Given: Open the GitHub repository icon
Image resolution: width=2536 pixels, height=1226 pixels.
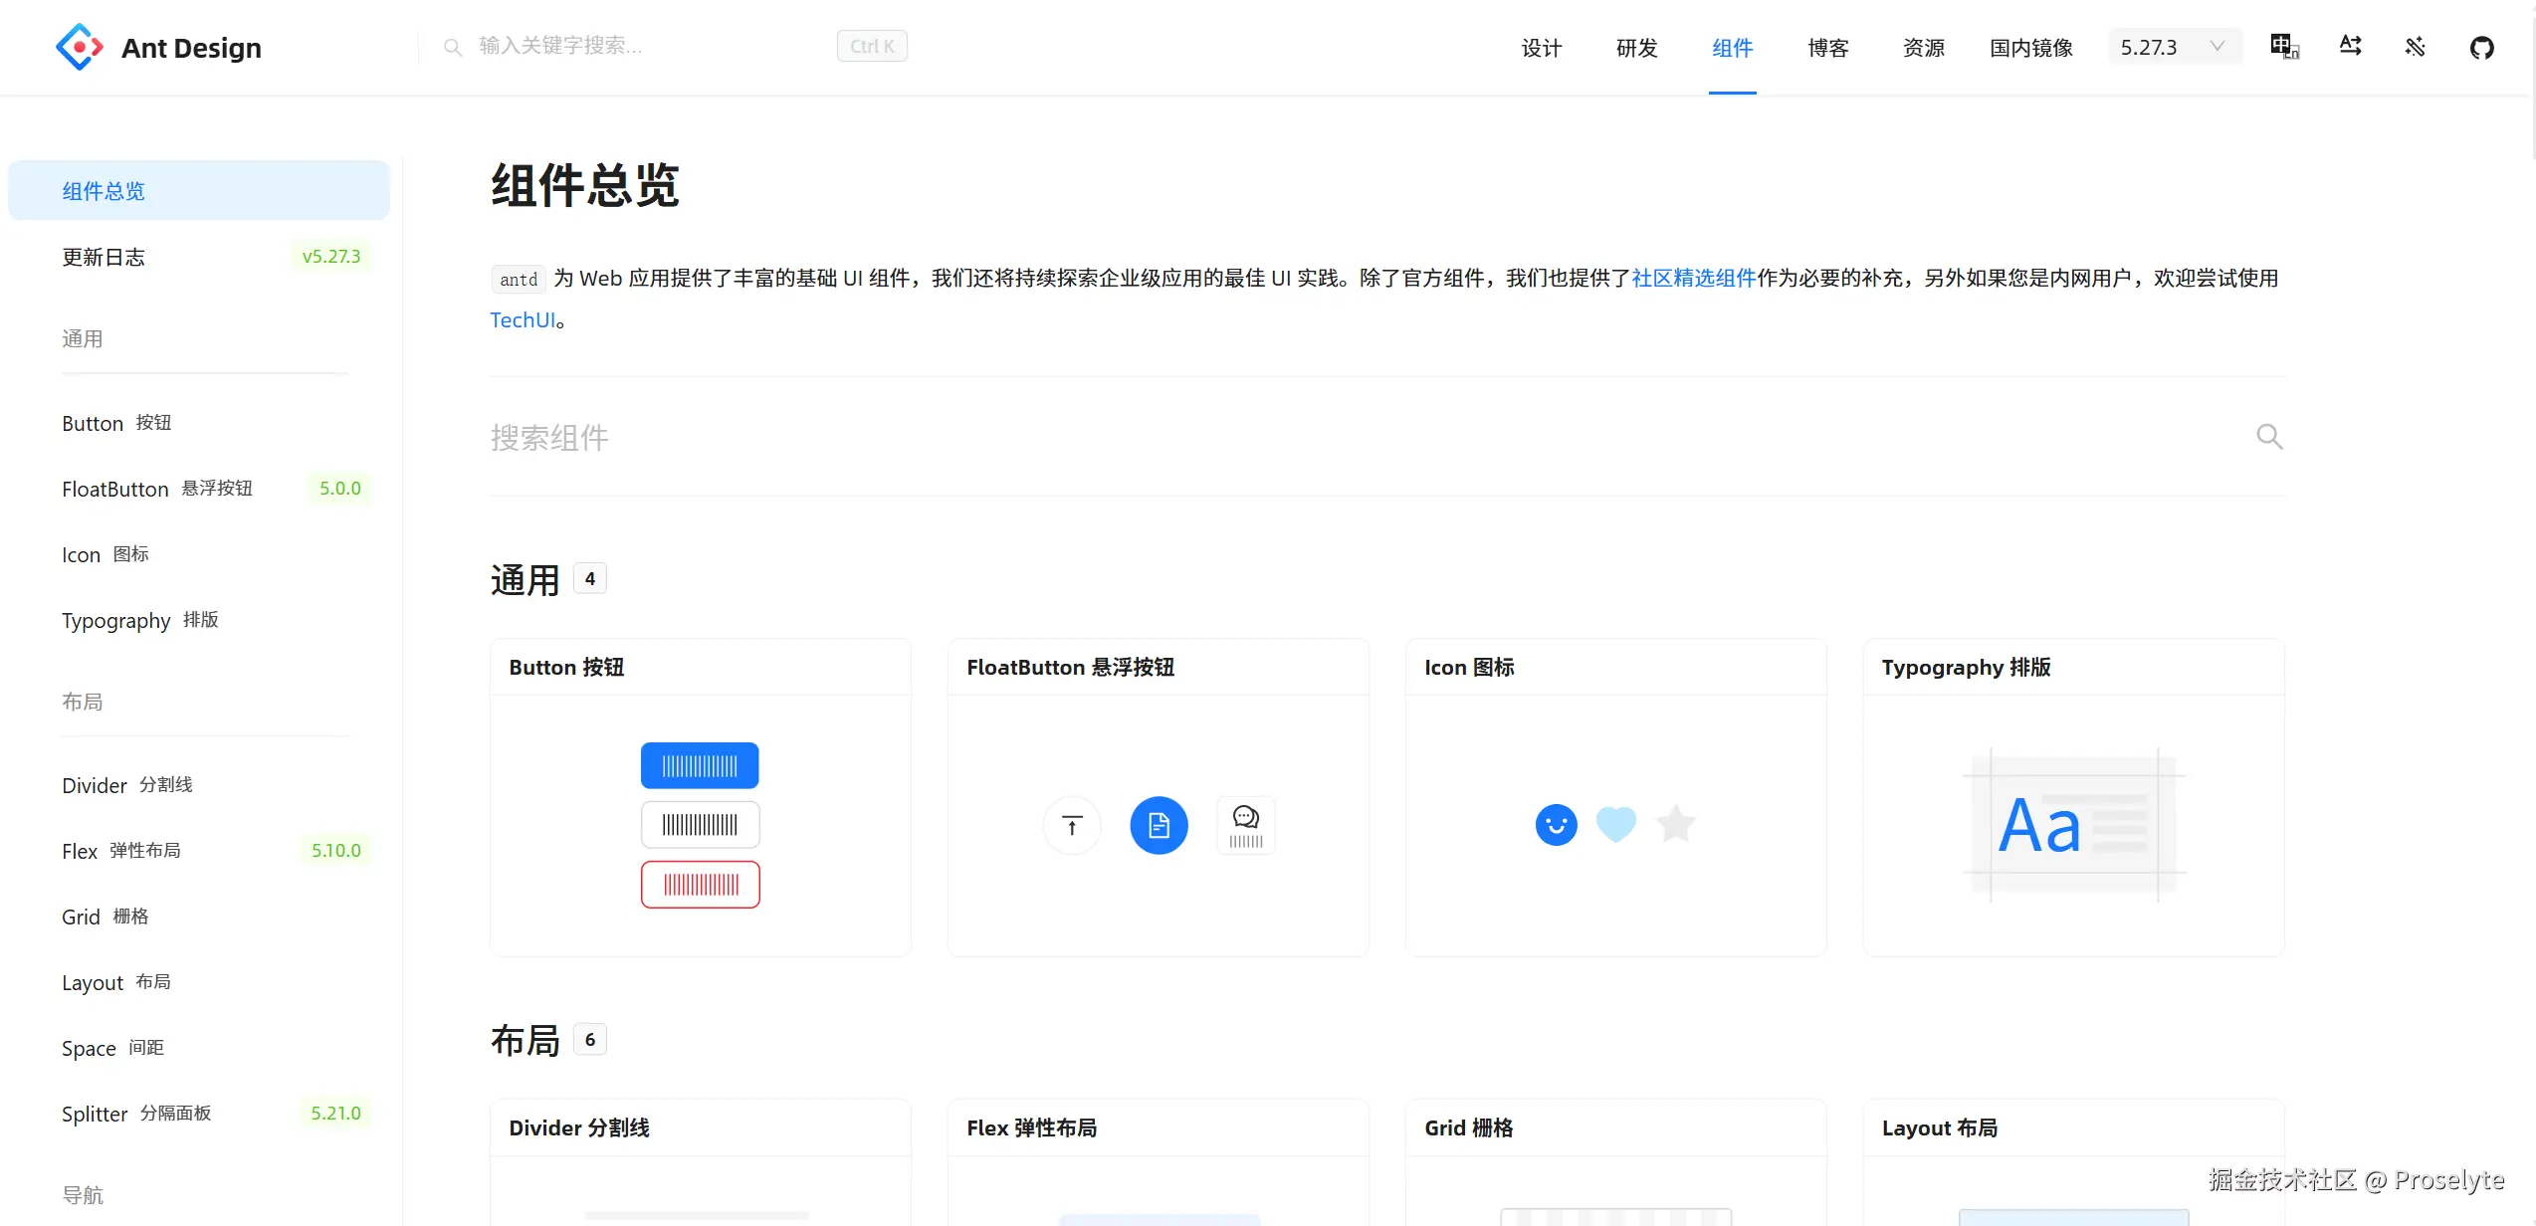Looking at the screenshot, I should click(x=2482, y=47).
